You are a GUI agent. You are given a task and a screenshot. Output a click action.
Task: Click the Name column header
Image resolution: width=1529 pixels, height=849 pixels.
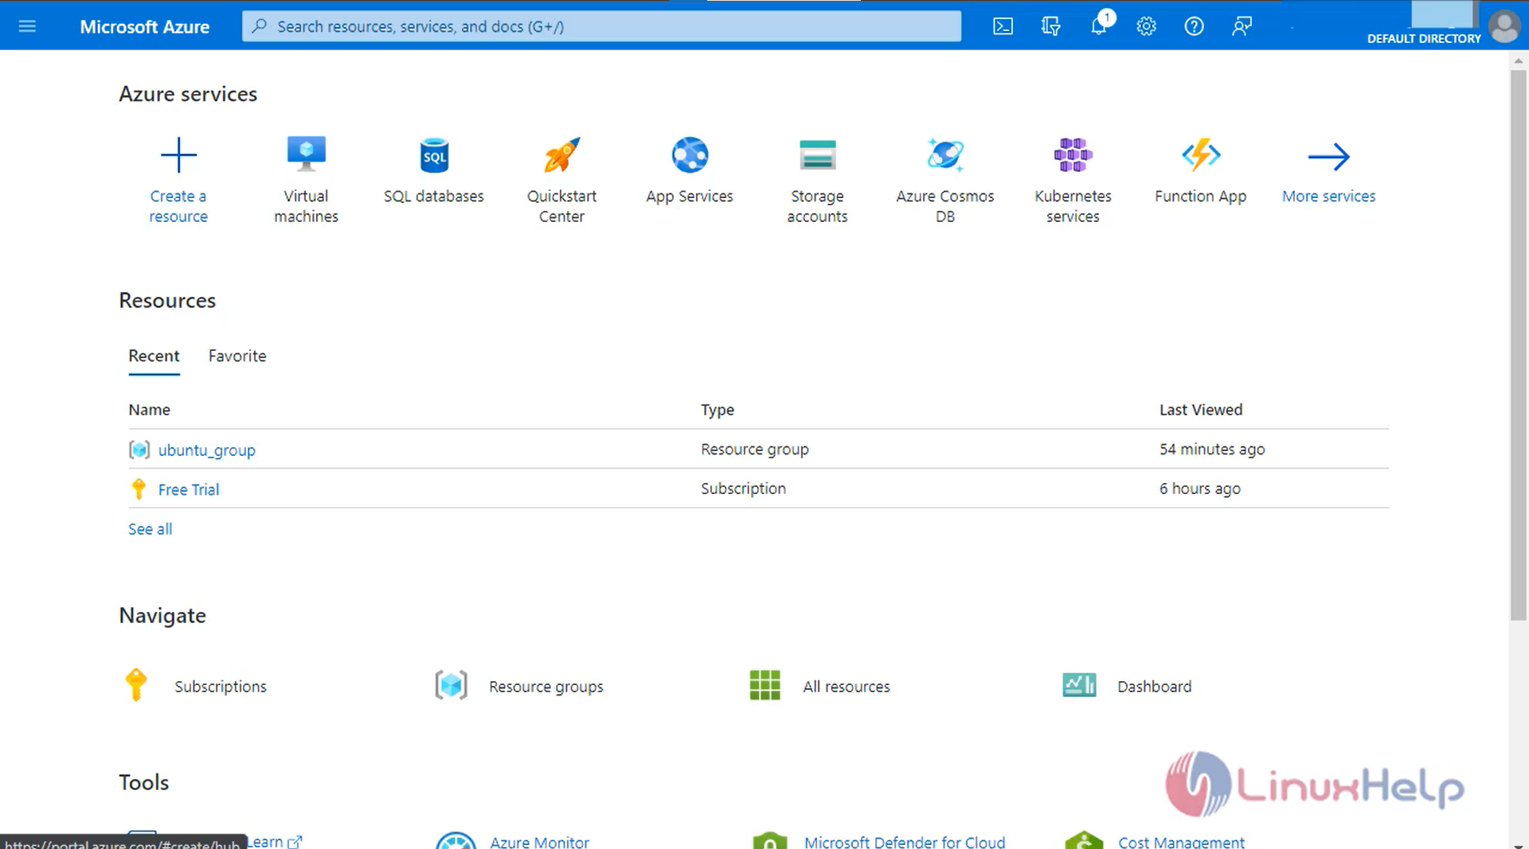tap(150, 410)
